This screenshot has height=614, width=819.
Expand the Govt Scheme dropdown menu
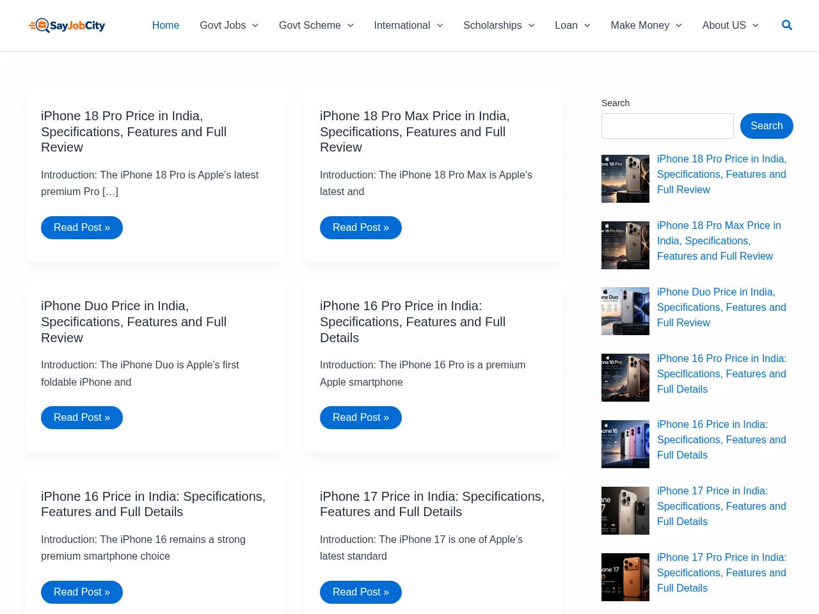click(316, 25)
